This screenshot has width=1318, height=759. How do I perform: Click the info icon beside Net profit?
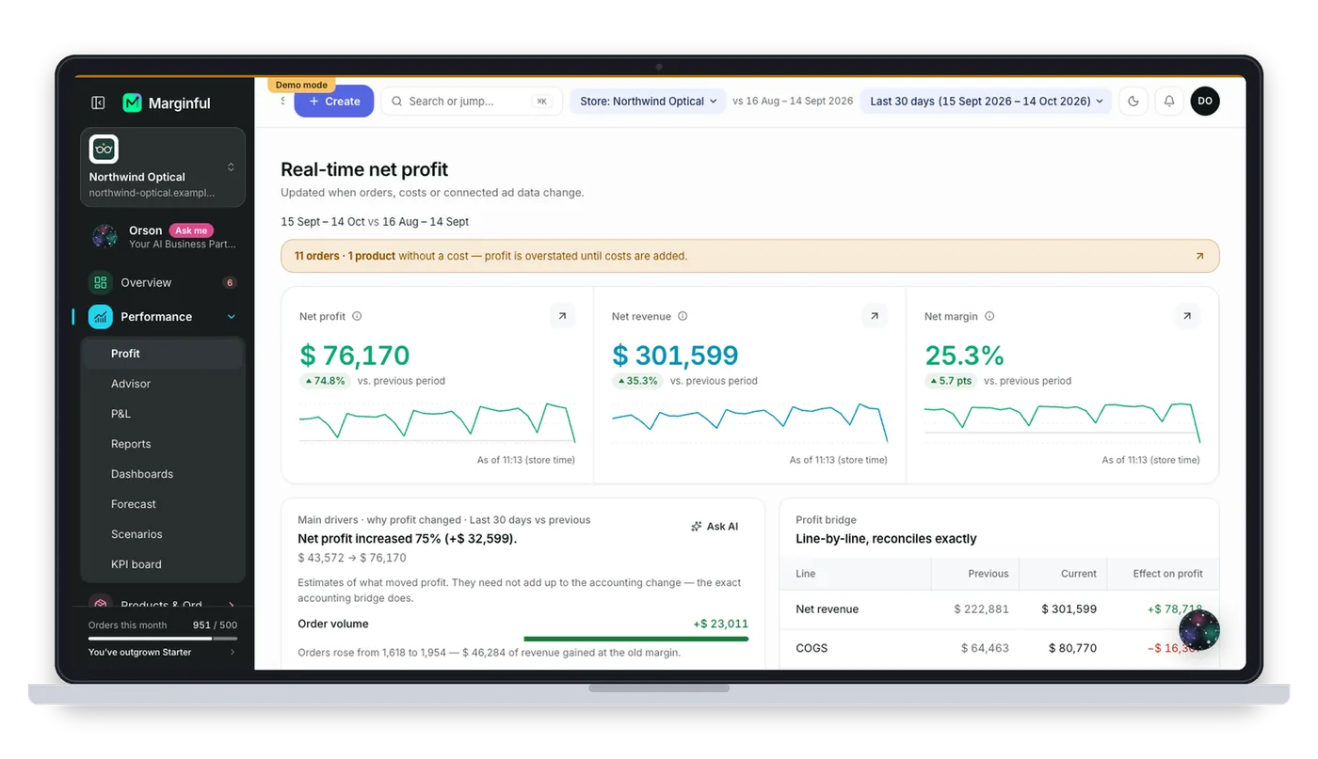coord(357,316)
